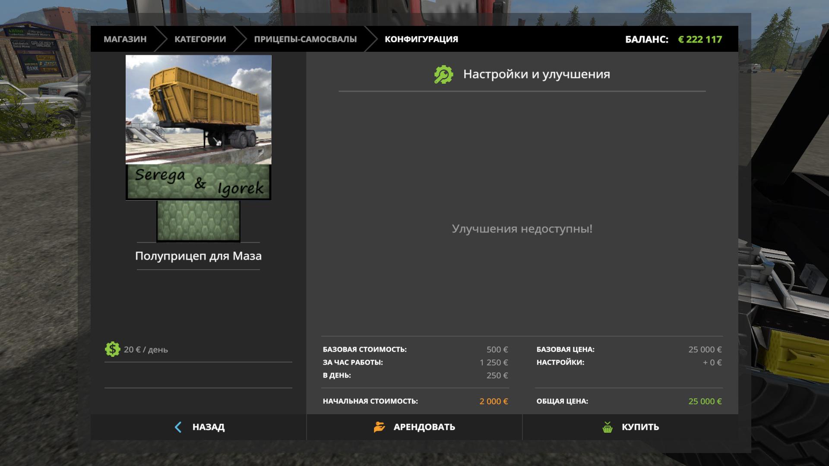Go to МАГАЗИН breadcrumb
The width and height of the screenshot is (829, 466).
coord(125,39)
